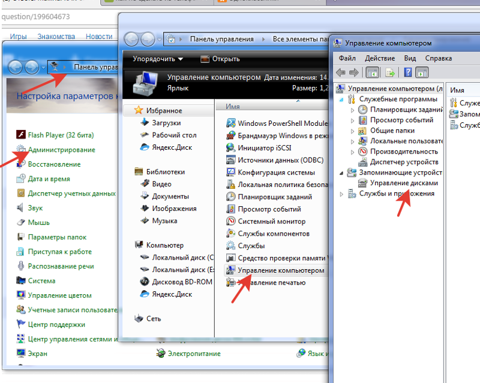Click the Windows PowerShell Modules icon
This screenshot has height=383, width=480.
tap(231, 123)
